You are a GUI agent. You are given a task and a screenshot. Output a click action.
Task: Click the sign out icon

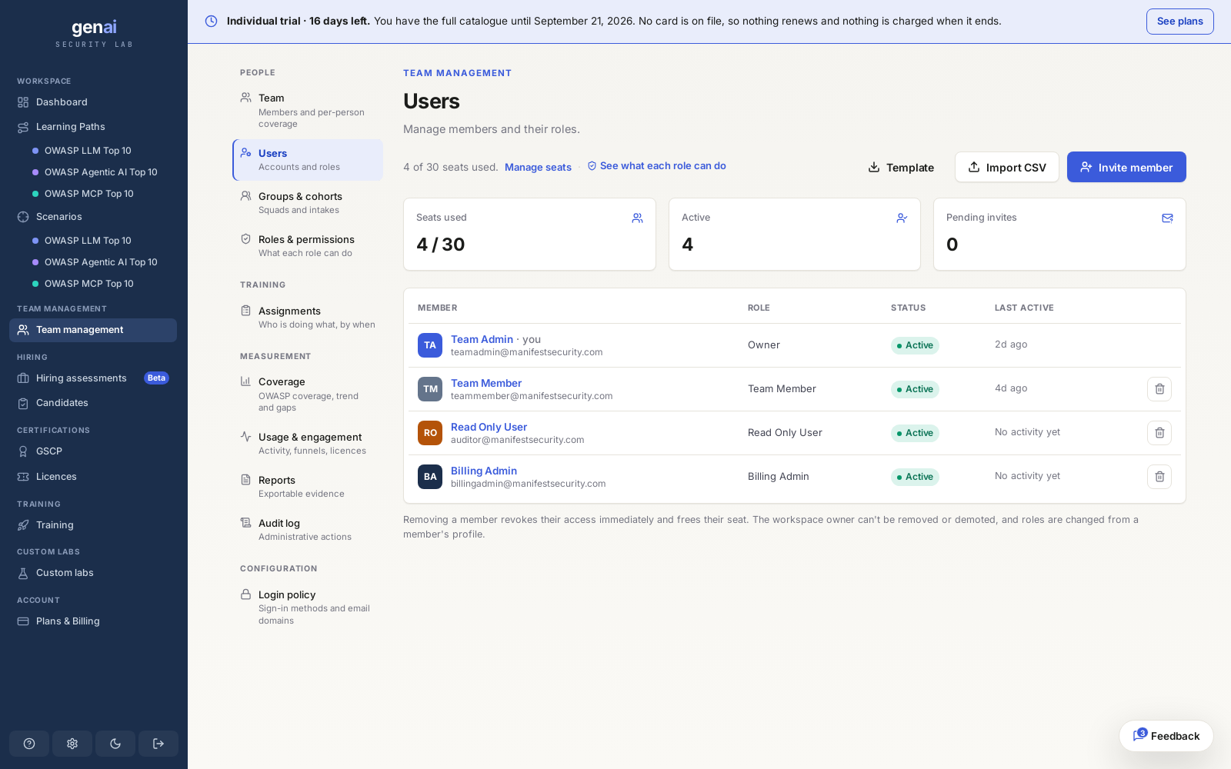(158, 744)
